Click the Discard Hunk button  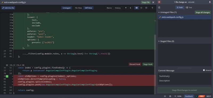pyautogui.click(x=135, y=64)
